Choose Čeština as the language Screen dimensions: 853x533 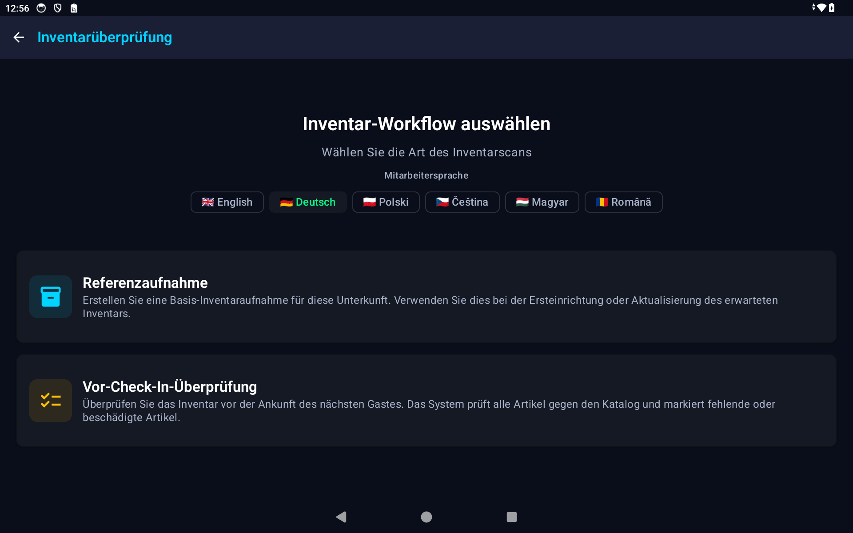(x=462, y=202)
